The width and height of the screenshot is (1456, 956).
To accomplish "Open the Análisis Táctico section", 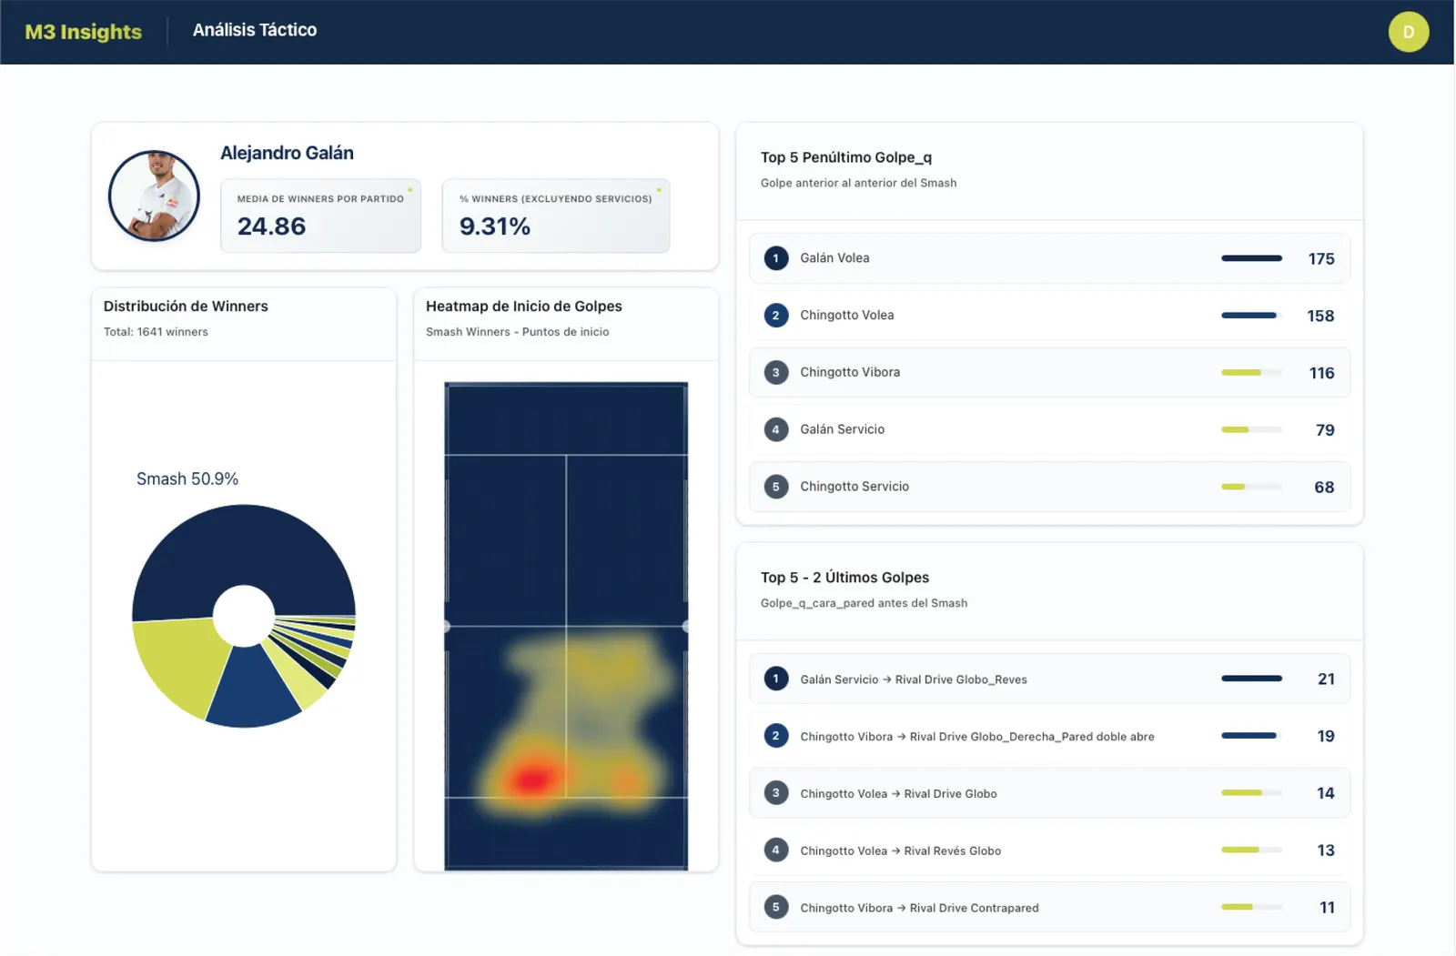I will (x=255, y=30).
